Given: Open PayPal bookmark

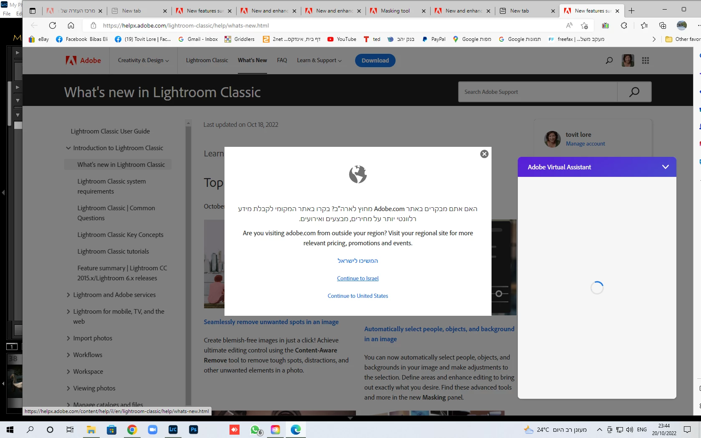Looking at the screenshot, I should (434, 39).
